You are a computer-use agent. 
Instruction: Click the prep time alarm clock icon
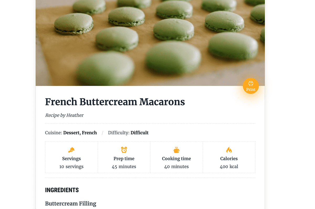(x=124, y=150)
